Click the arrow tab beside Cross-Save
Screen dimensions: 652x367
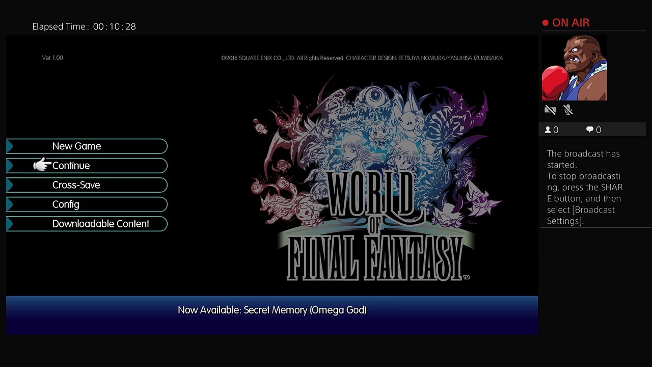coord(10,185)
